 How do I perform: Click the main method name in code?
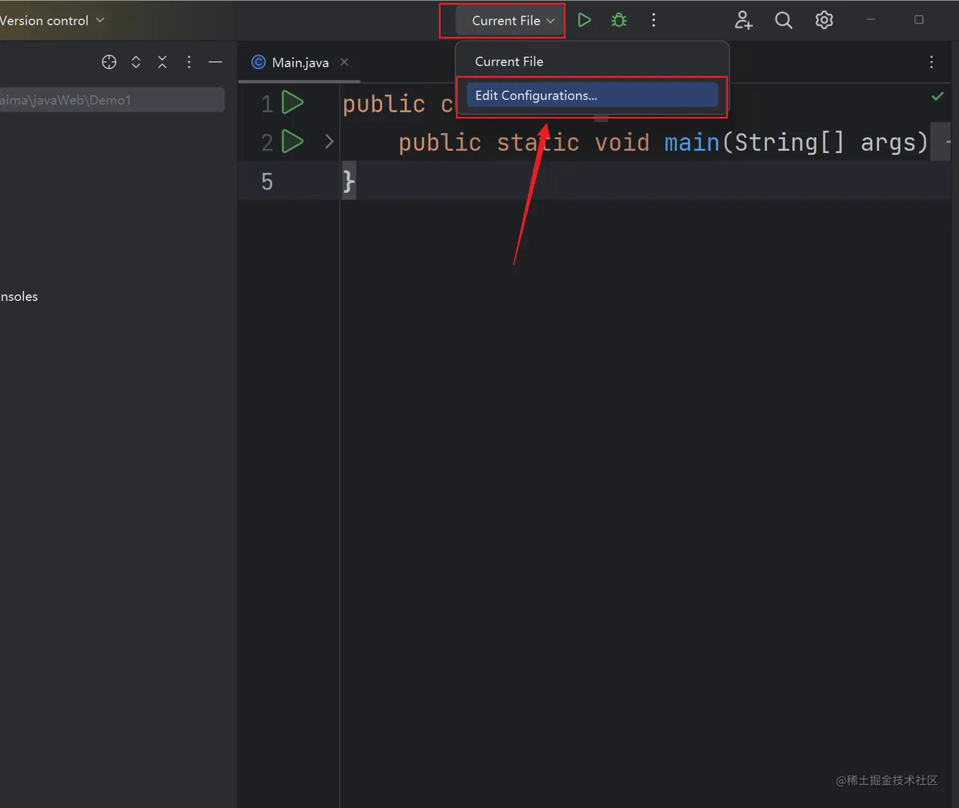[x=692, y=143]
